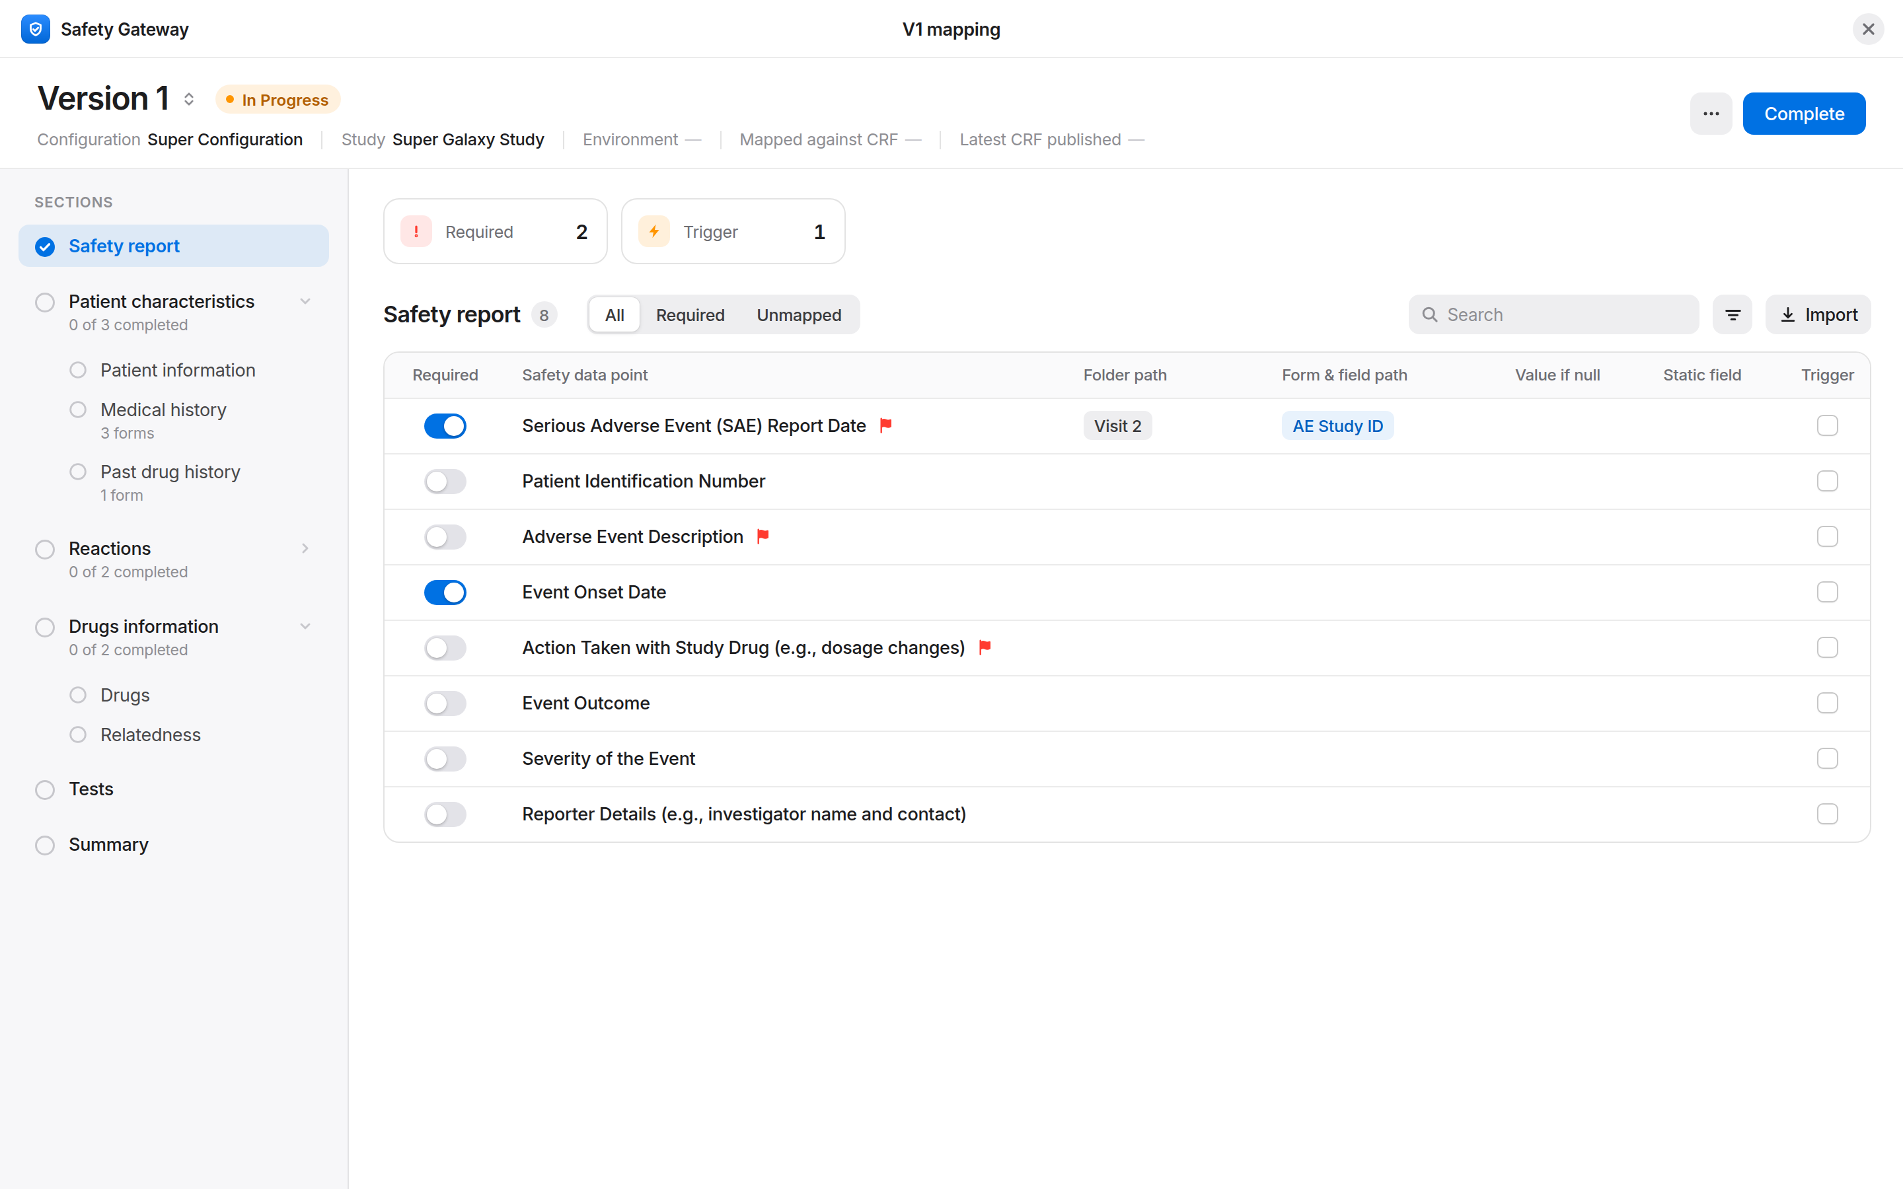The image size is (1903, 1189).
Task: Click the red exclamation Required card icon
Action: (x=416, y=231)
